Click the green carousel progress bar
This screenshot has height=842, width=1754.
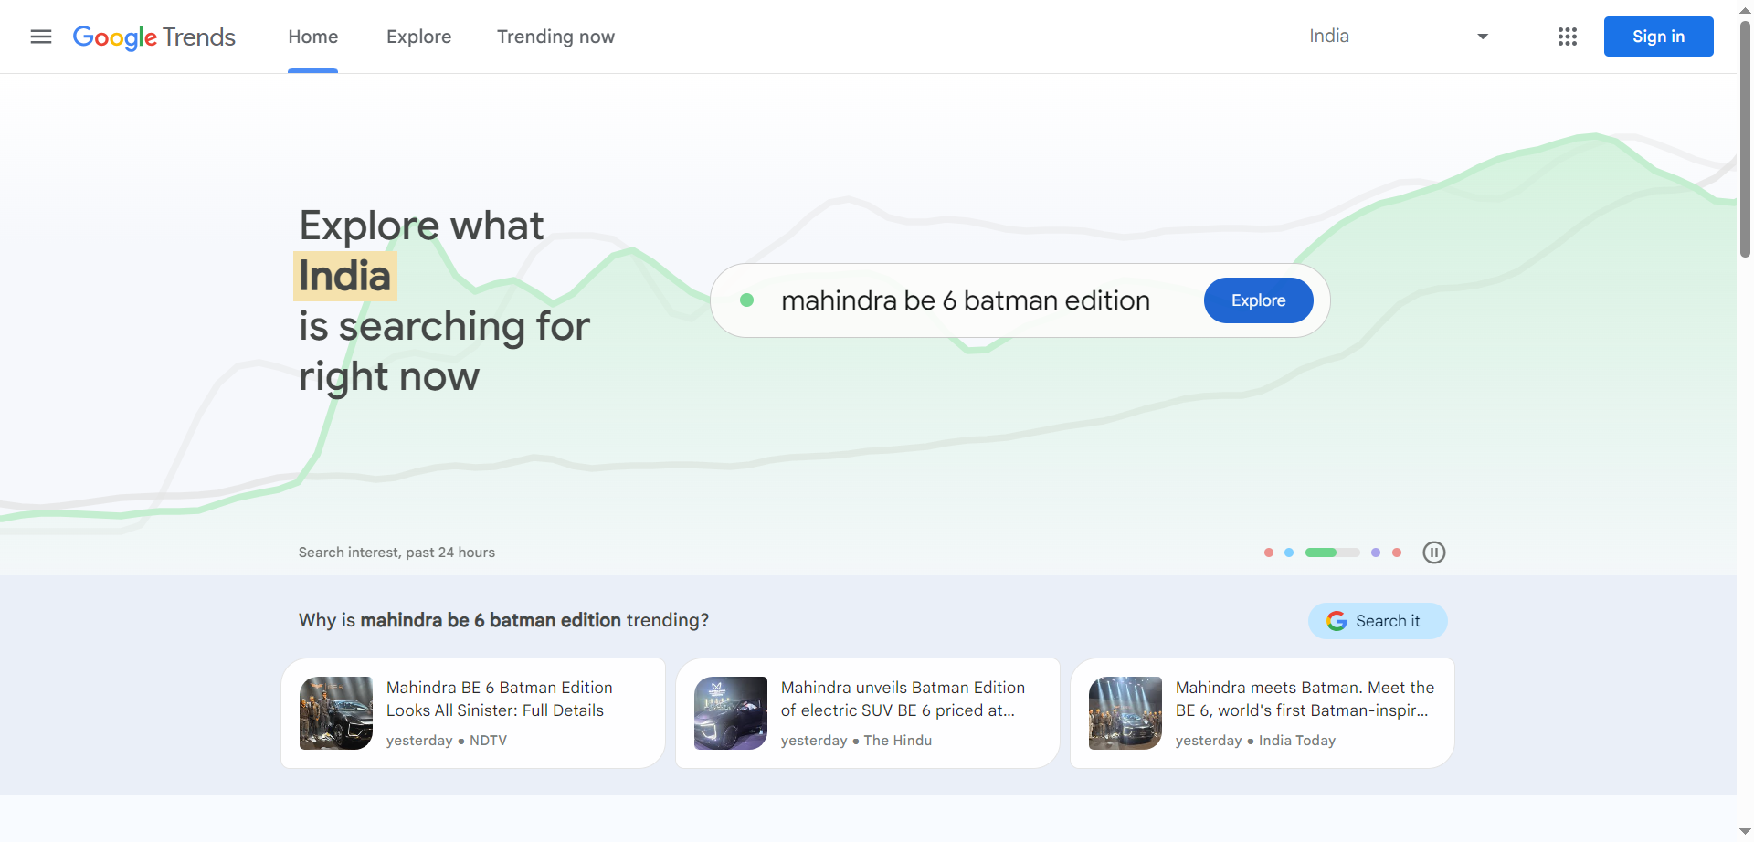pos(1333,553)
